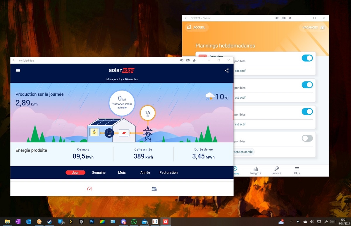Open the touch keyboard from the tray
351x226 pixels.
coord(333,222)
